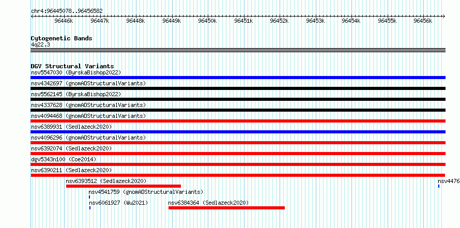The width and height of the screenshot is (460, 228).
Task: Select the tiny blue nsv4541759 marker
Action: (x=89, y=197)
